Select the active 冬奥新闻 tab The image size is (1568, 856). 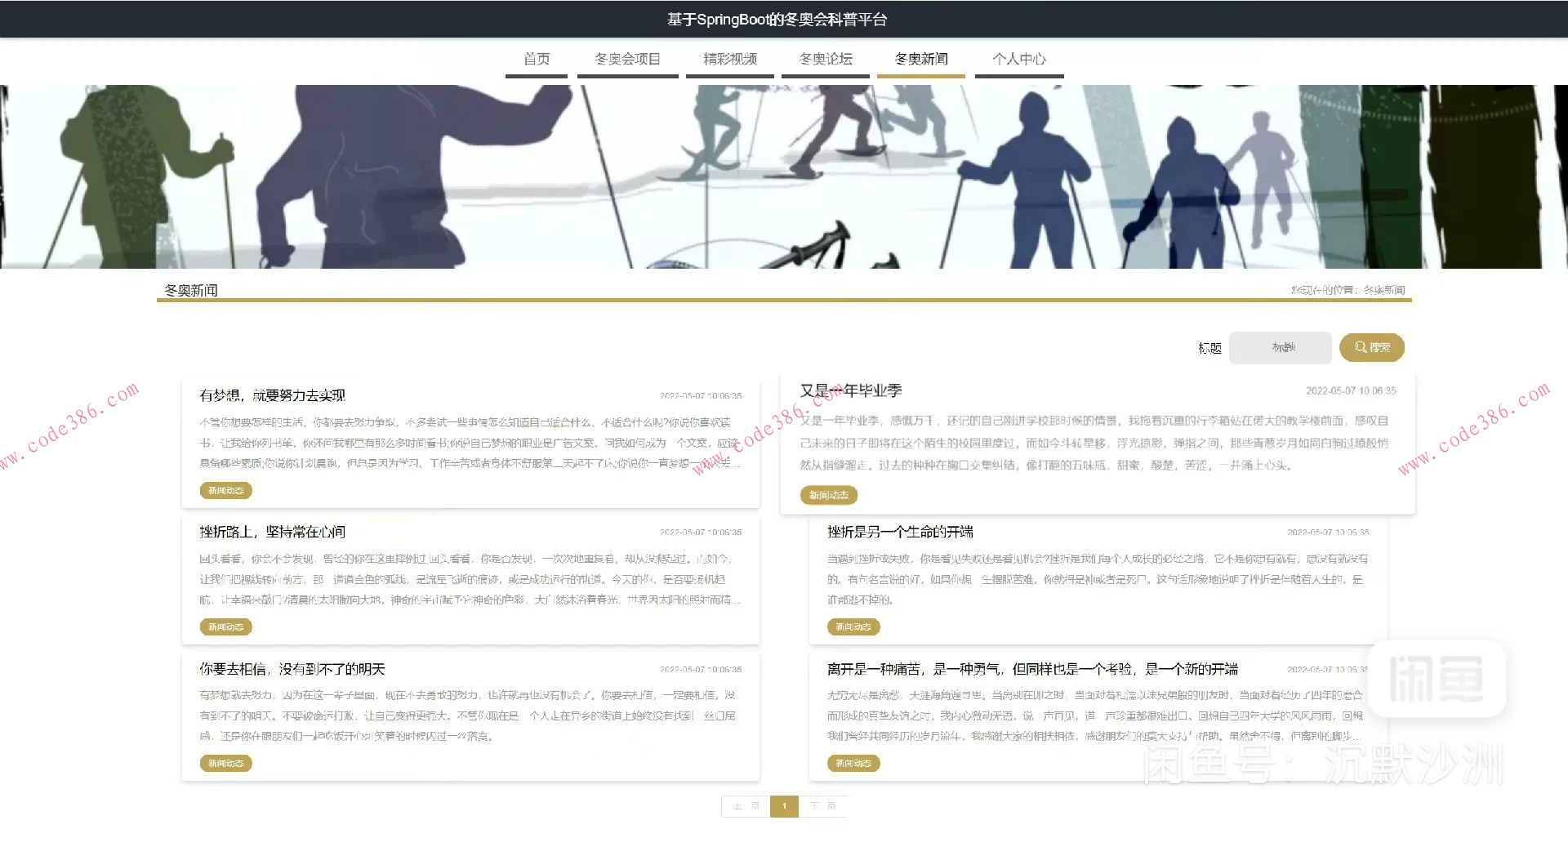click(x=921, y=58)
